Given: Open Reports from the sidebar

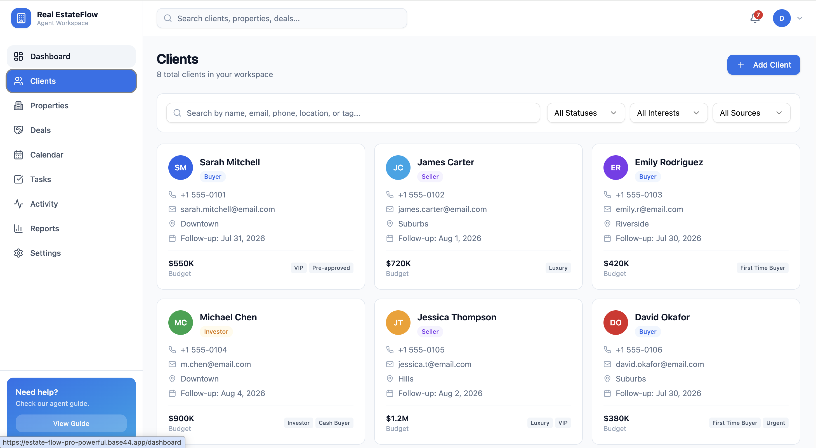Looking at the screenshot, I should coord(71,228).
